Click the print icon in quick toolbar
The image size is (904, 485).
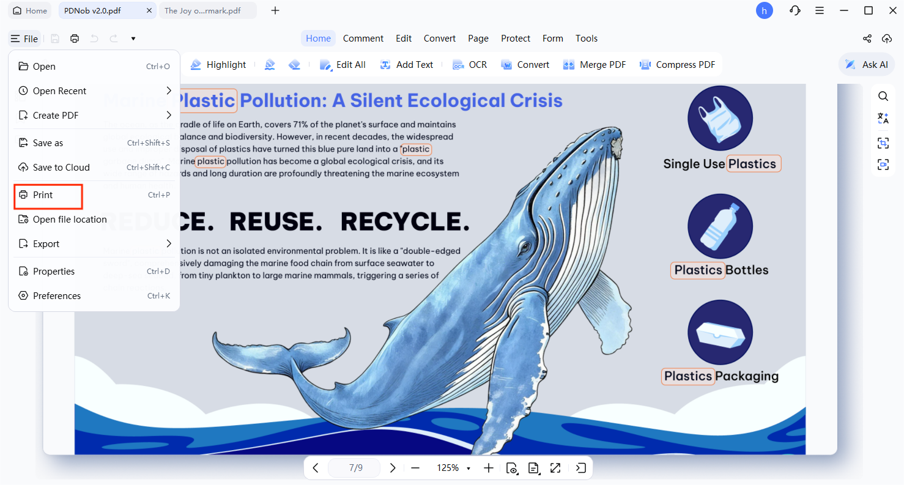tap(75, 39)
